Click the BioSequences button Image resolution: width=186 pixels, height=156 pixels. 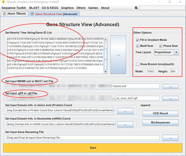[160, 123]
